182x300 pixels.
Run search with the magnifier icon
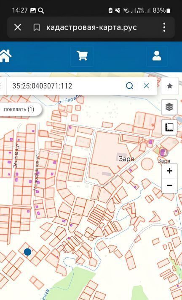tap(129, 86)
